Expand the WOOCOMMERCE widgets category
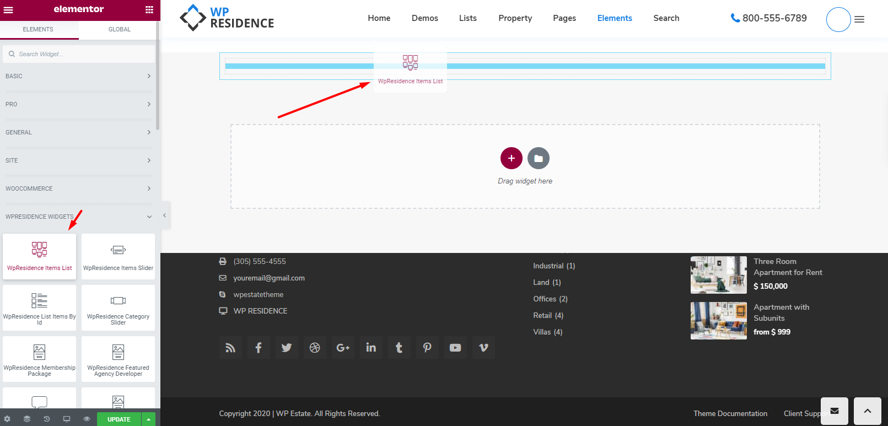 (78, 188)
